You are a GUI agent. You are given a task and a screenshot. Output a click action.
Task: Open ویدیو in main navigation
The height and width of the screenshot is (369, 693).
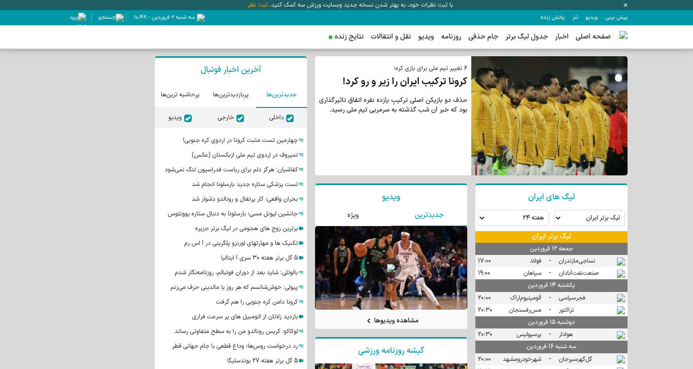426,36
